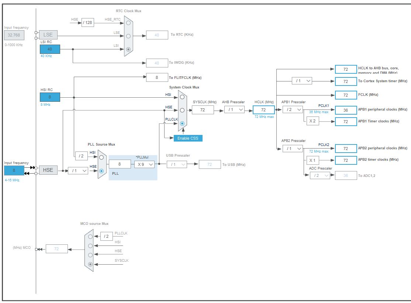Open the Cortex System timer divider dropdown
The width and height of the screenshot is (411, 303).
tap(302, 81)
